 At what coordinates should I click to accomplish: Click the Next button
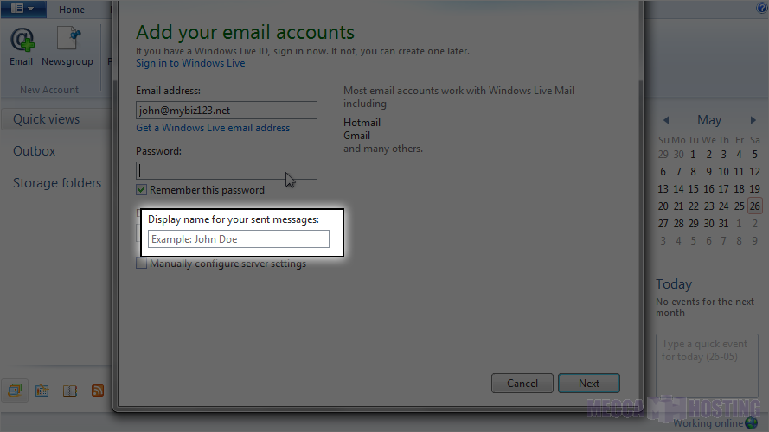click(588, 384)
